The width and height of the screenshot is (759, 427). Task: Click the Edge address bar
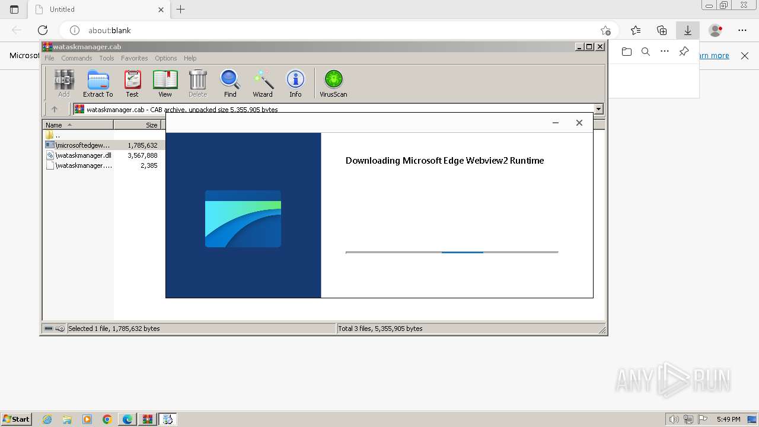[x=338, y=30]
